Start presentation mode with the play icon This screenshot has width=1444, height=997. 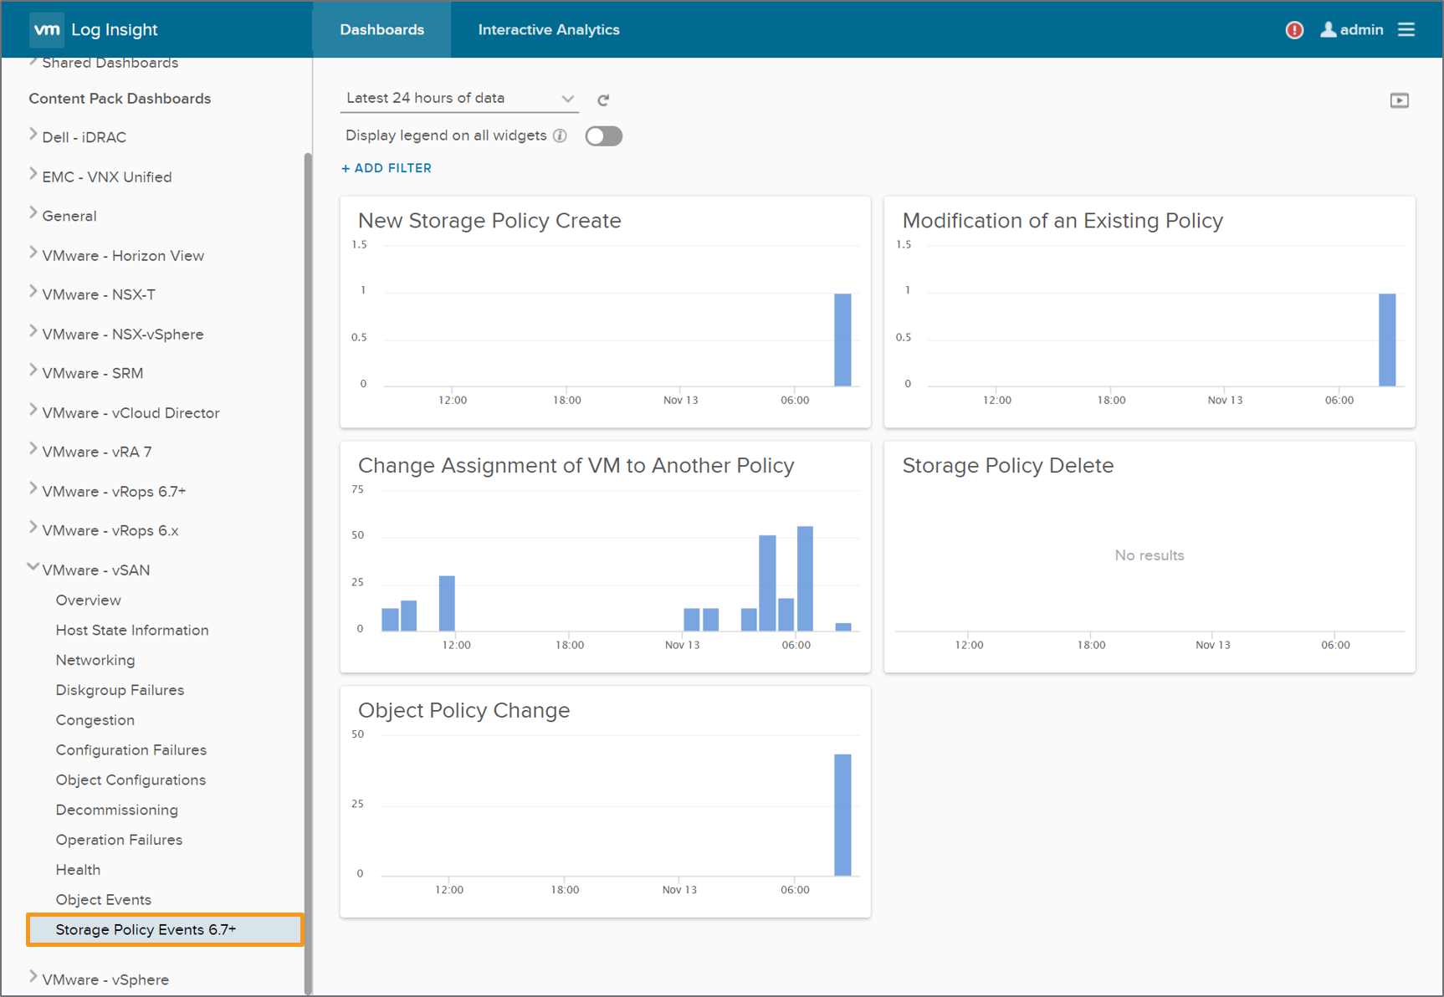click(1400, 100)
